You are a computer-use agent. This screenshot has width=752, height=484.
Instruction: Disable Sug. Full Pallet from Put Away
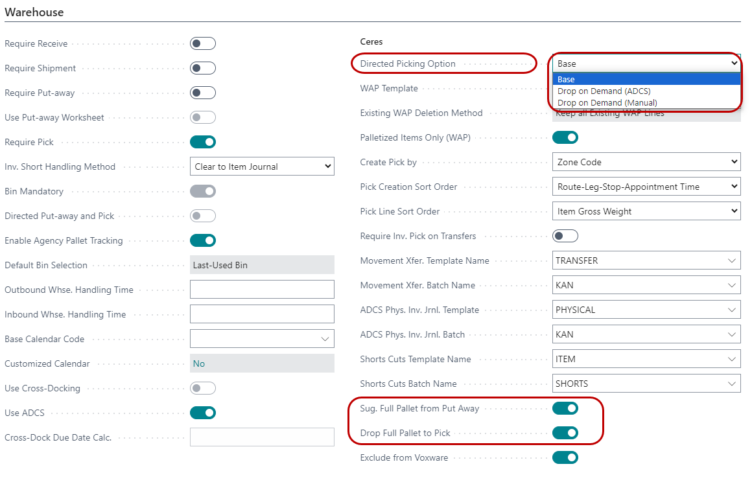coord(565,408)
